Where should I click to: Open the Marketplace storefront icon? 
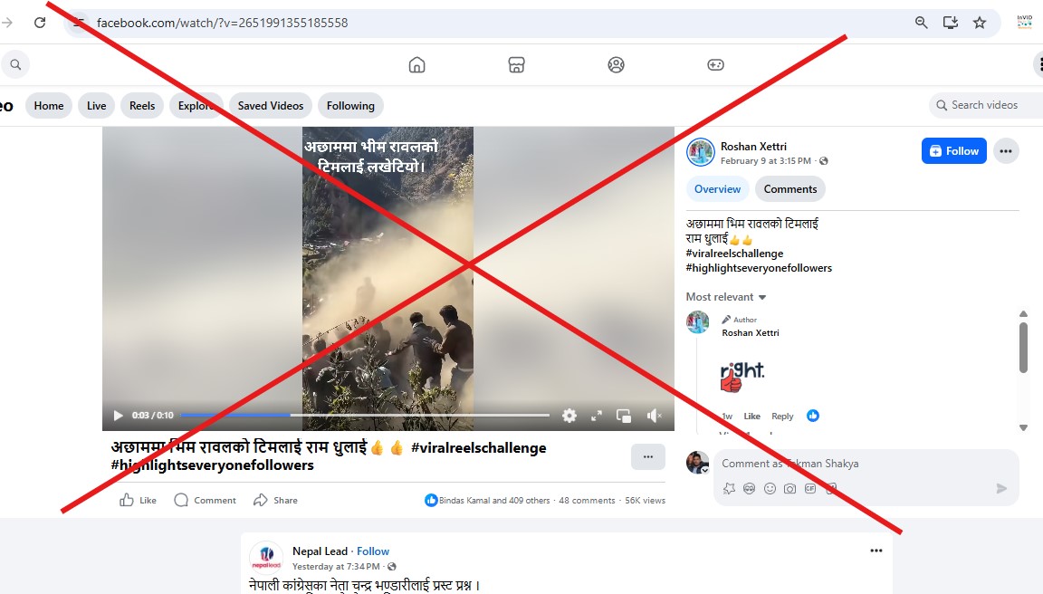coord(516,64)
